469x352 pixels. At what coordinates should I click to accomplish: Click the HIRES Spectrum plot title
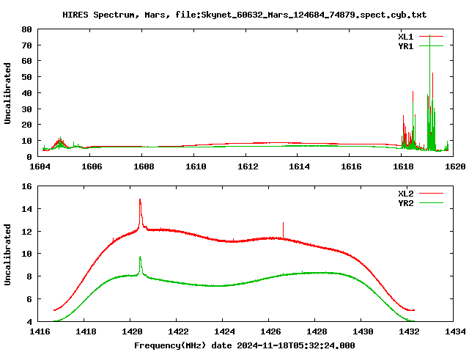pos(244,15)
